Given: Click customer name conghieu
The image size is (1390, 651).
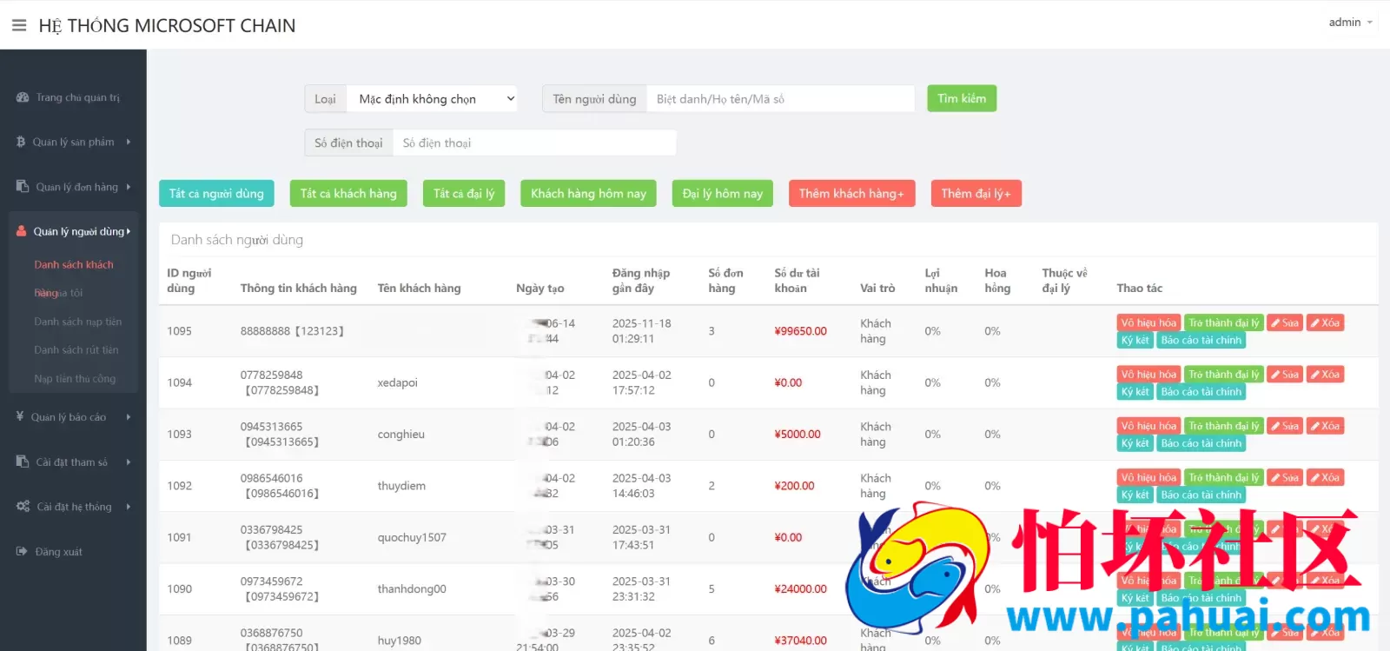Looking at the screenshot, I should 401,434.
